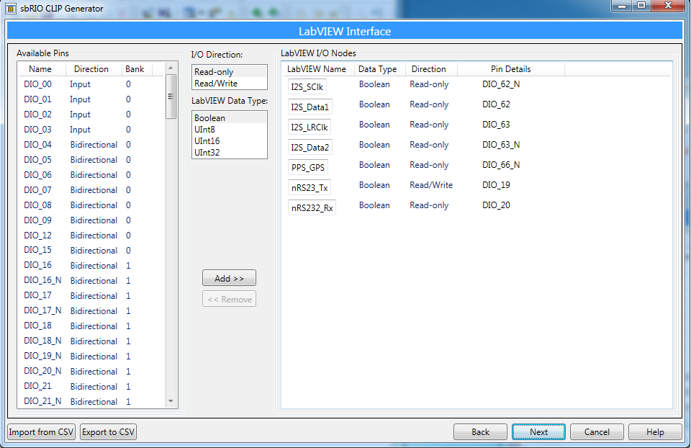
Task: Choose UInt16 LabVIEW data type
Action: (229, 140)
